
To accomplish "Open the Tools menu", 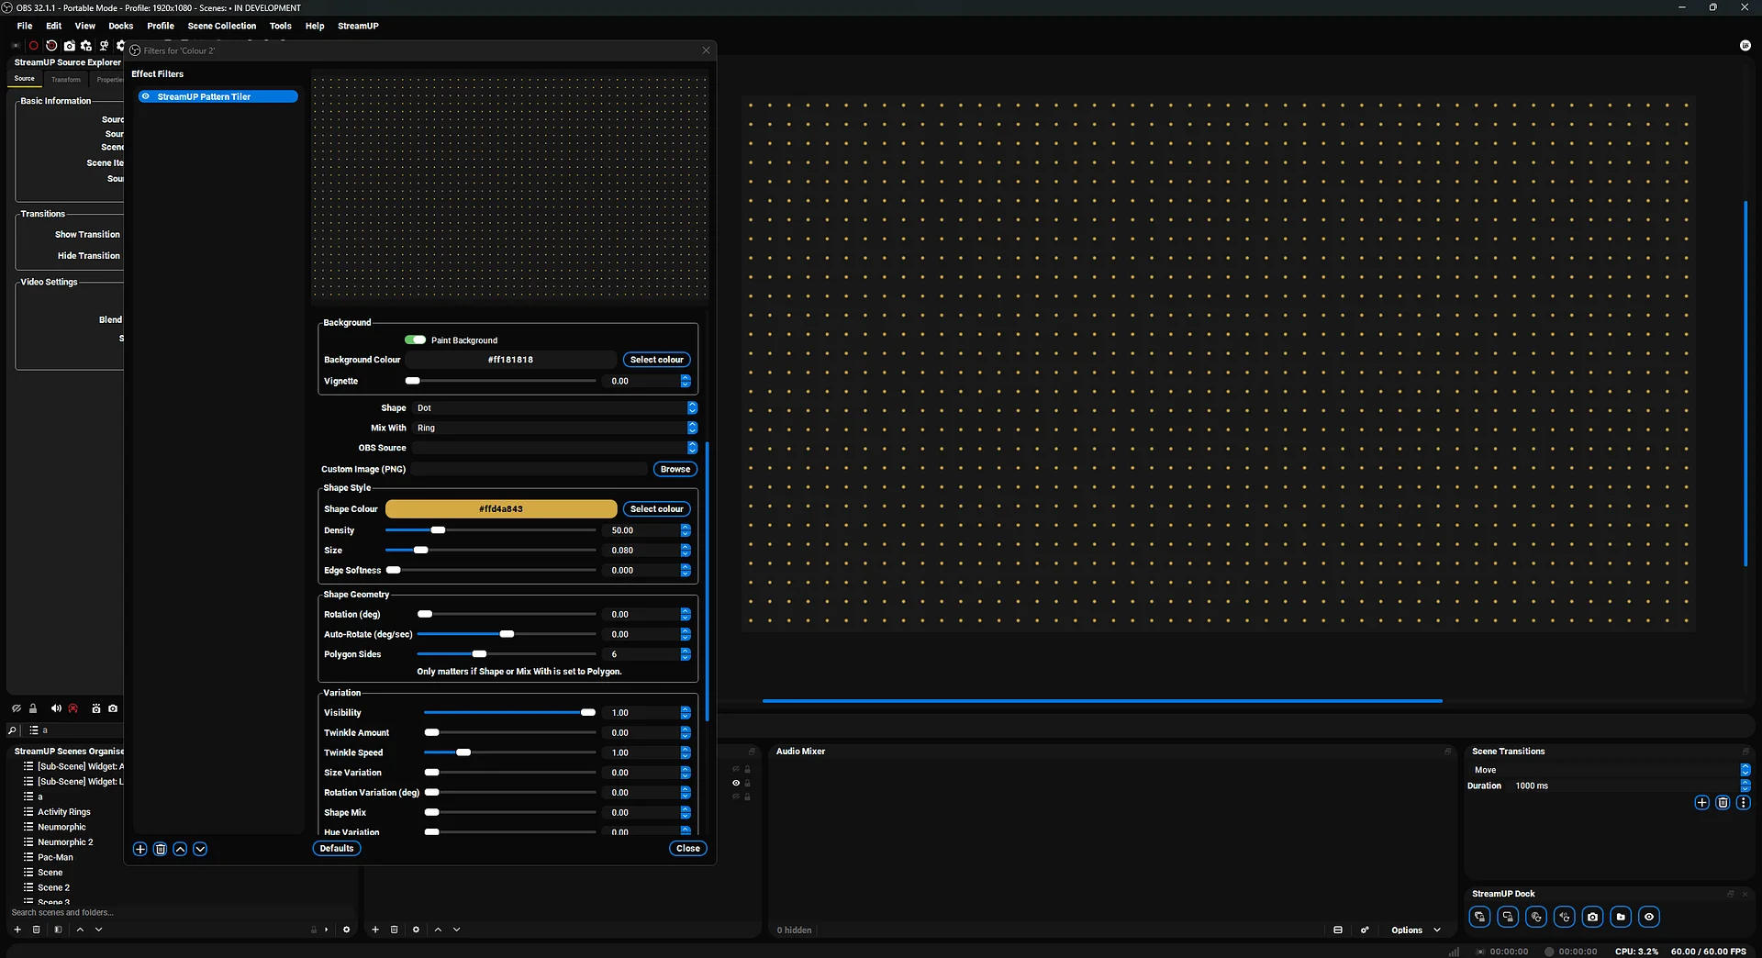I will click(x=280, y=26).
